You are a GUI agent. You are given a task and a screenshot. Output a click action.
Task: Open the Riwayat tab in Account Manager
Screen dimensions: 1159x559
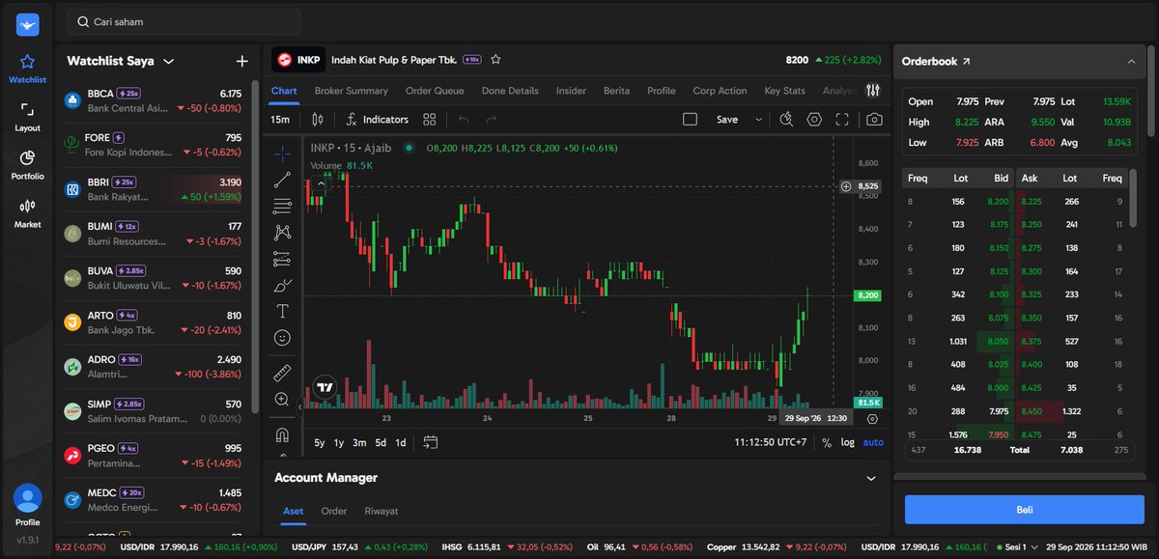pyautogui.click(x=381, y=511)
